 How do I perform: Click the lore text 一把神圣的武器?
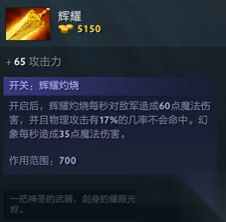tap(41, 199)
